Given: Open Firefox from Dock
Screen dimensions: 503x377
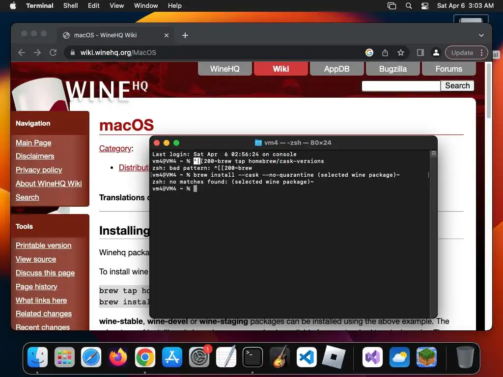Looking at the screenshot, I should [118, 357].
